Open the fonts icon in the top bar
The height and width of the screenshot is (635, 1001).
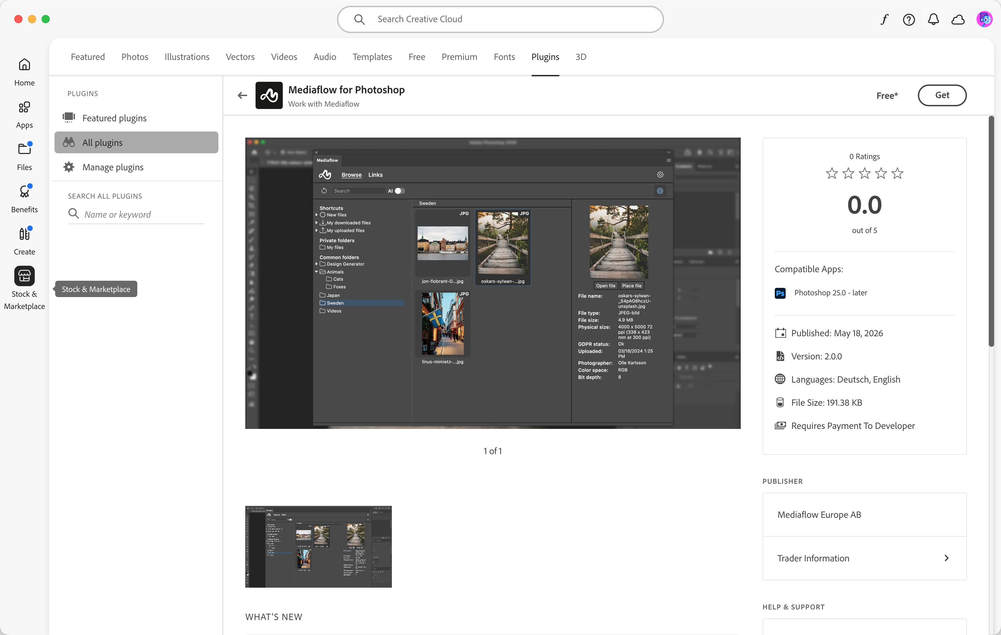[x=884, y=19]
